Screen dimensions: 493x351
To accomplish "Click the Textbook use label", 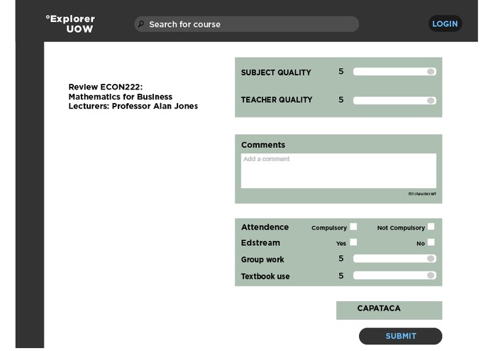I will 265,276.
